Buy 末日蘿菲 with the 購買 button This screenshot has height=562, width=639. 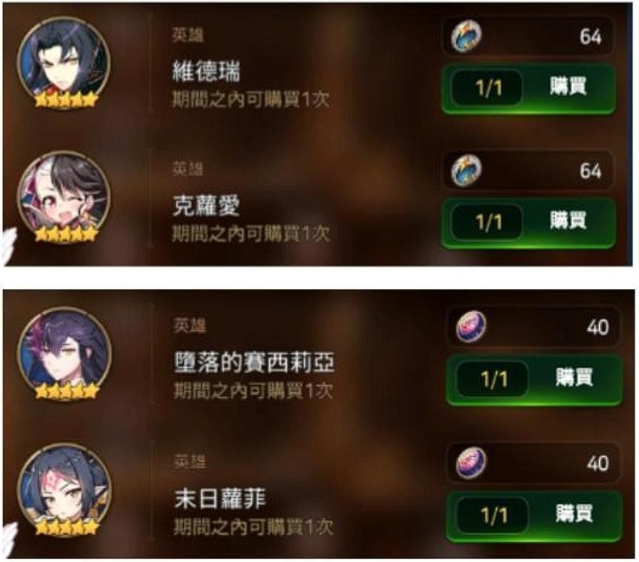534,515
